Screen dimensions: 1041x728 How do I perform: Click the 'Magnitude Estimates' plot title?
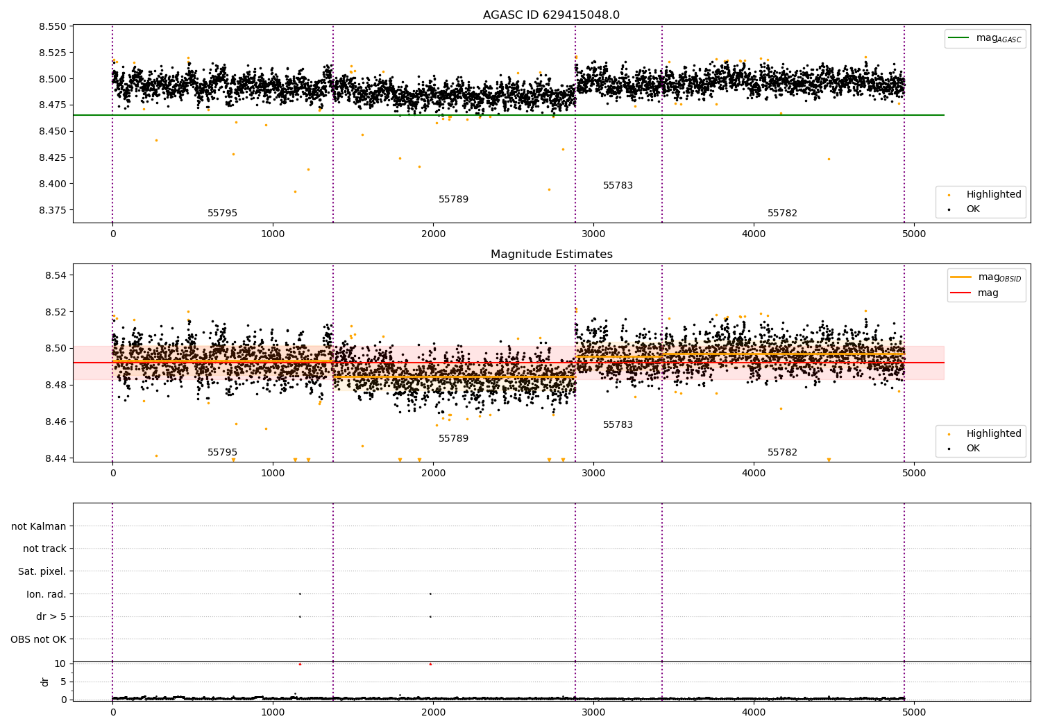click(x=551, y=254)
